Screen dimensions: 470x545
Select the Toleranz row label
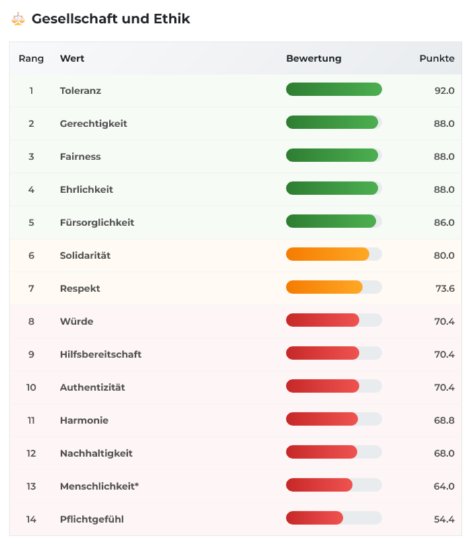(x=80, y=90)
